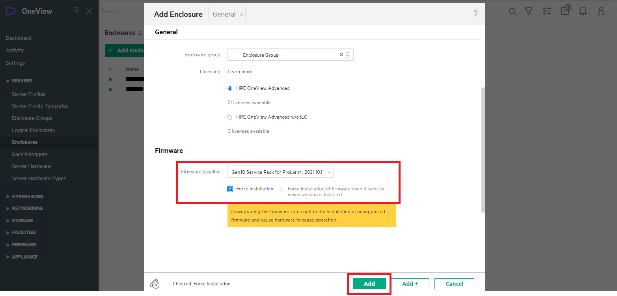Open the alerts icon with badge 1

565,10
